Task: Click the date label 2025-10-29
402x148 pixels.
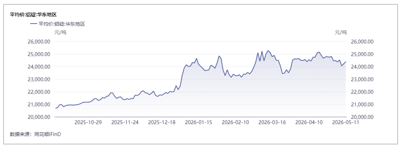Action: 88,122
